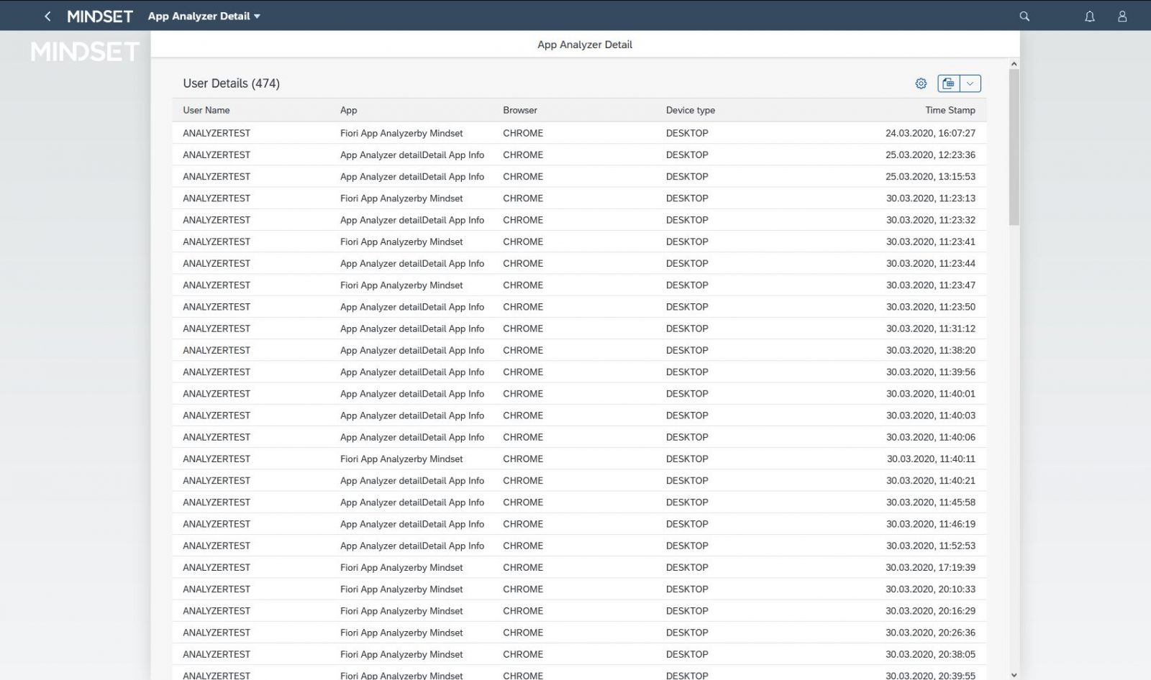This screenshot has height=680, width=1151.
Task: Click the User Name column header
Action: point(206,110)
